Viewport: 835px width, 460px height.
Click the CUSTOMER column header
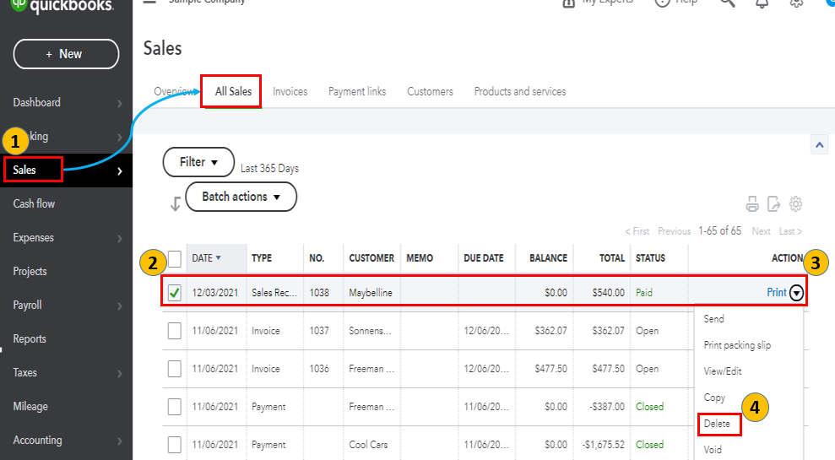click(371, 258)
